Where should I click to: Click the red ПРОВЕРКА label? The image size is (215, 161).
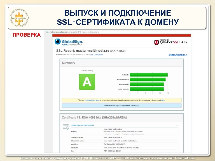pos(27,35)
